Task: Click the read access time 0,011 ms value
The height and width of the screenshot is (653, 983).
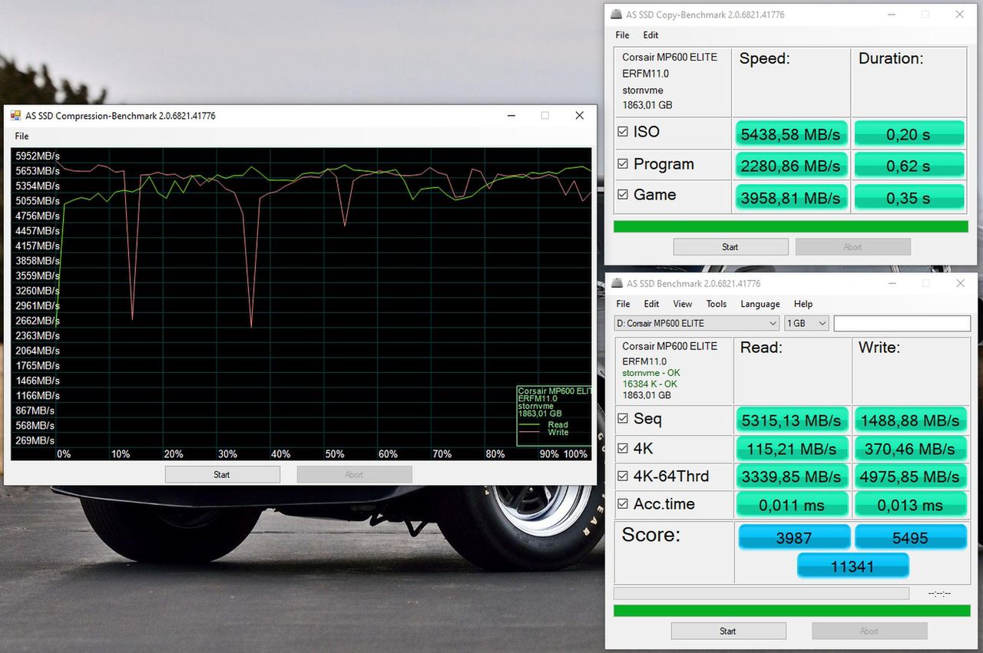Action: click(793, 505)
